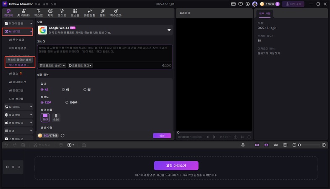Click the purple 생성 generate button
This screenshot has height=189, width=330.
click(162, 136)
